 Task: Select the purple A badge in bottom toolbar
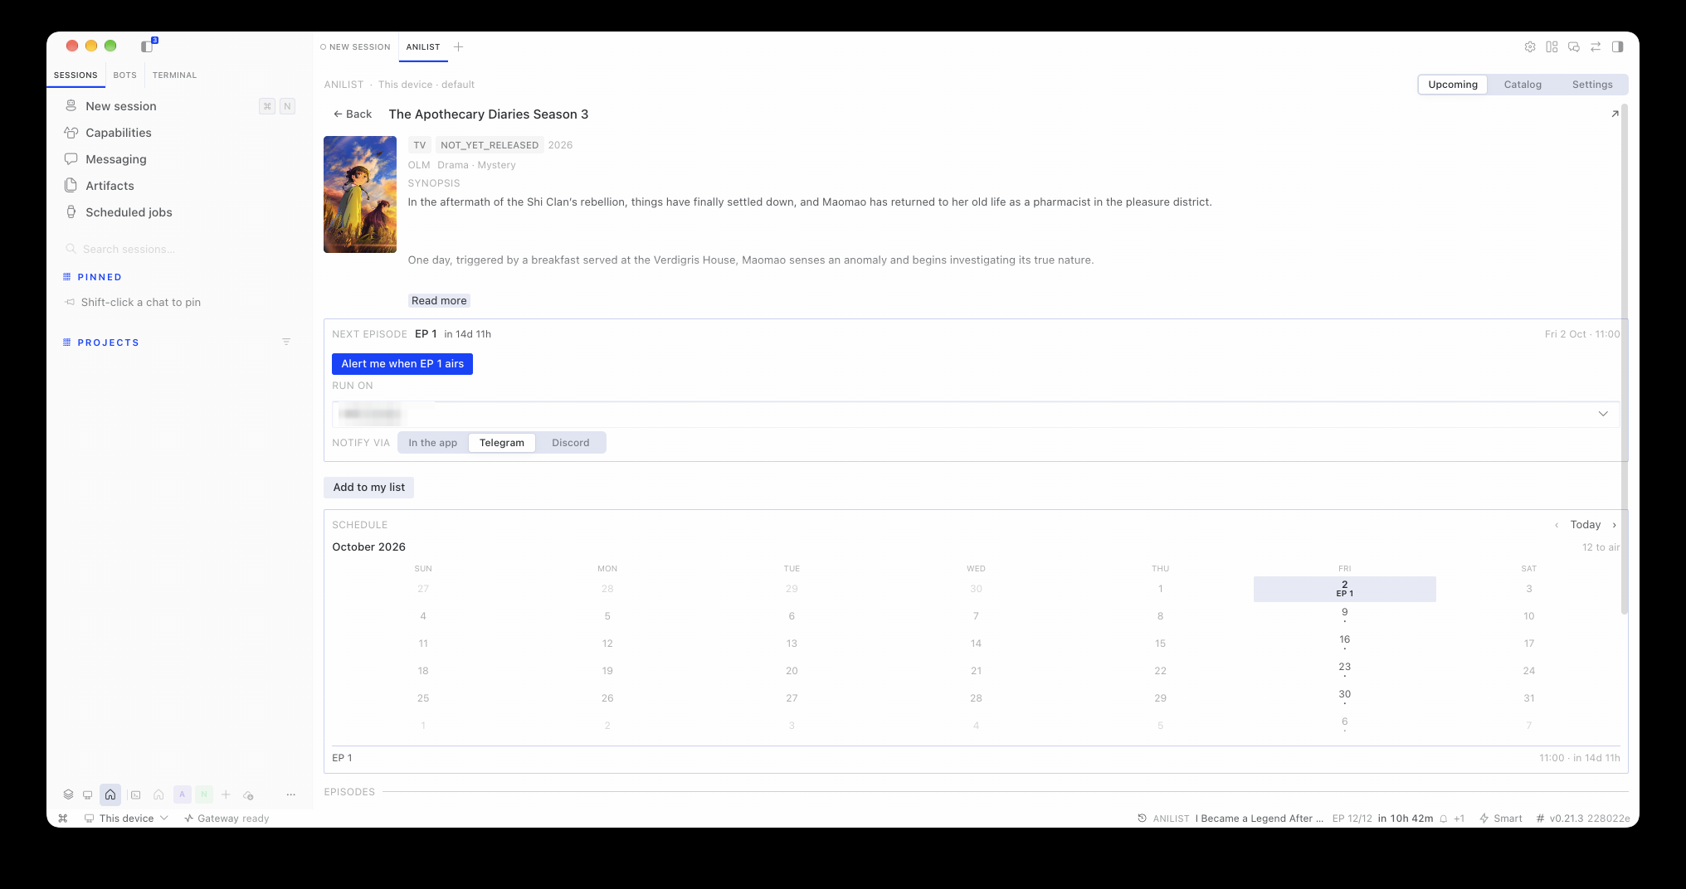click(x=182, y=794)
